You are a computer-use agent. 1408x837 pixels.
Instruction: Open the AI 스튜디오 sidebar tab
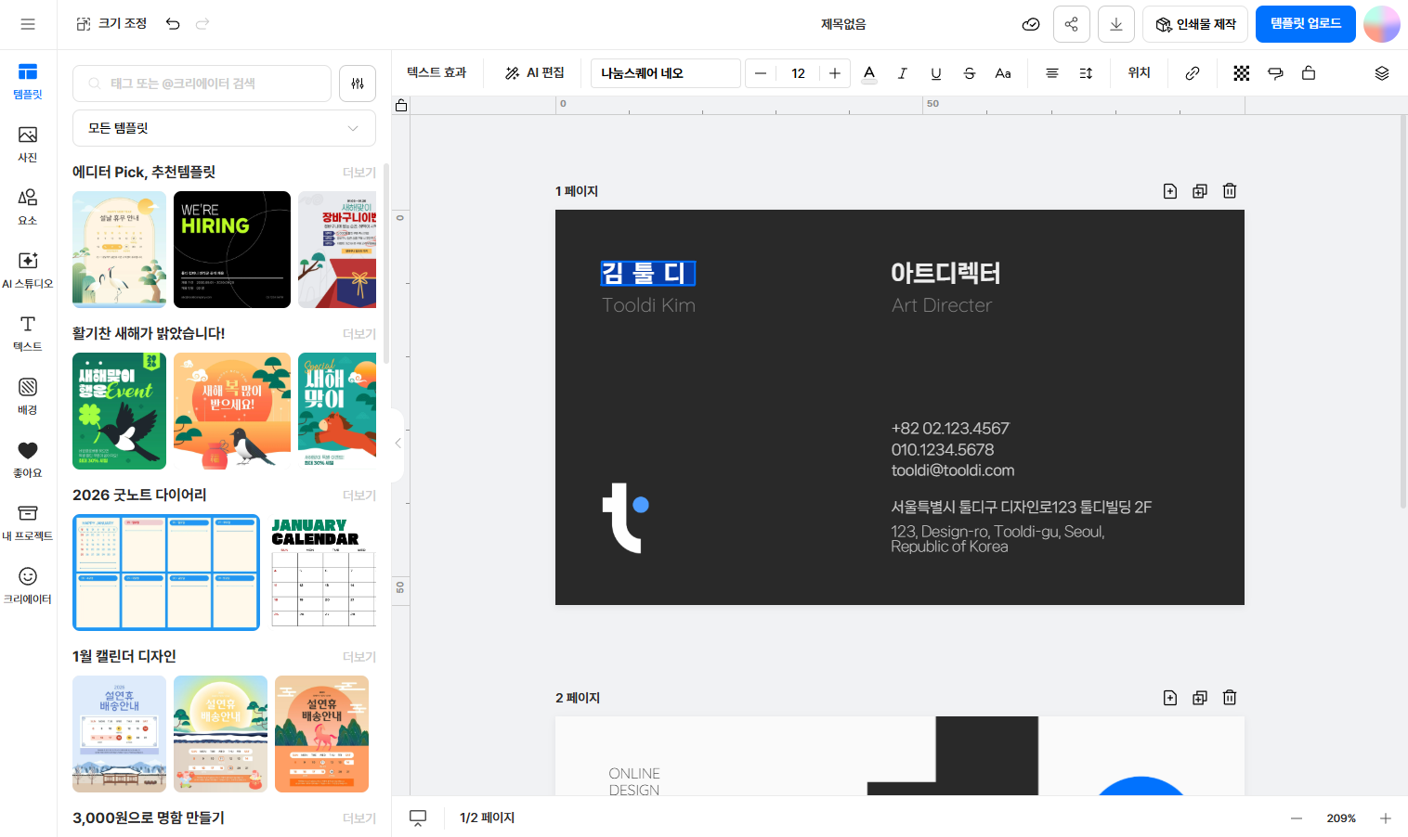(x=28, y=270)
